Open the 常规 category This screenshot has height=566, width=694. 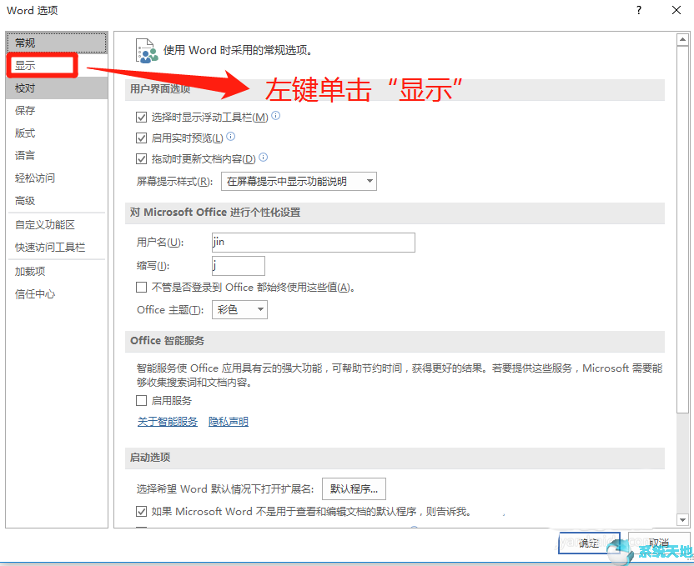point(57,43)
